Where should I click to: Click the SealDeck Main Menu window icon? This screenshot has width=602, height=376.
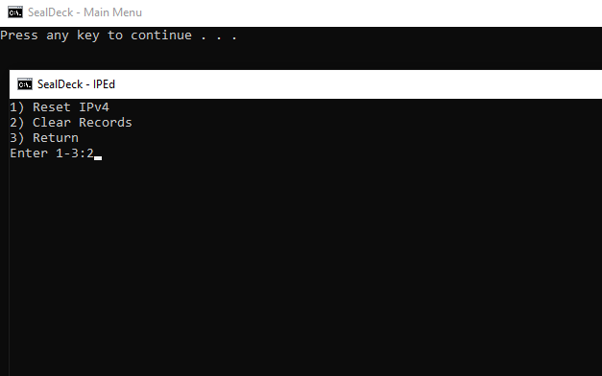[15, 12]
